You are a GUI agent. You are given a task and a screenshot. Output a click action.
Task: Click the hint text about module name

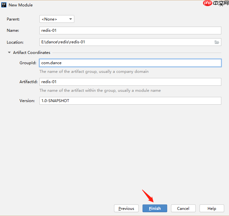click(x=100, y=91)
